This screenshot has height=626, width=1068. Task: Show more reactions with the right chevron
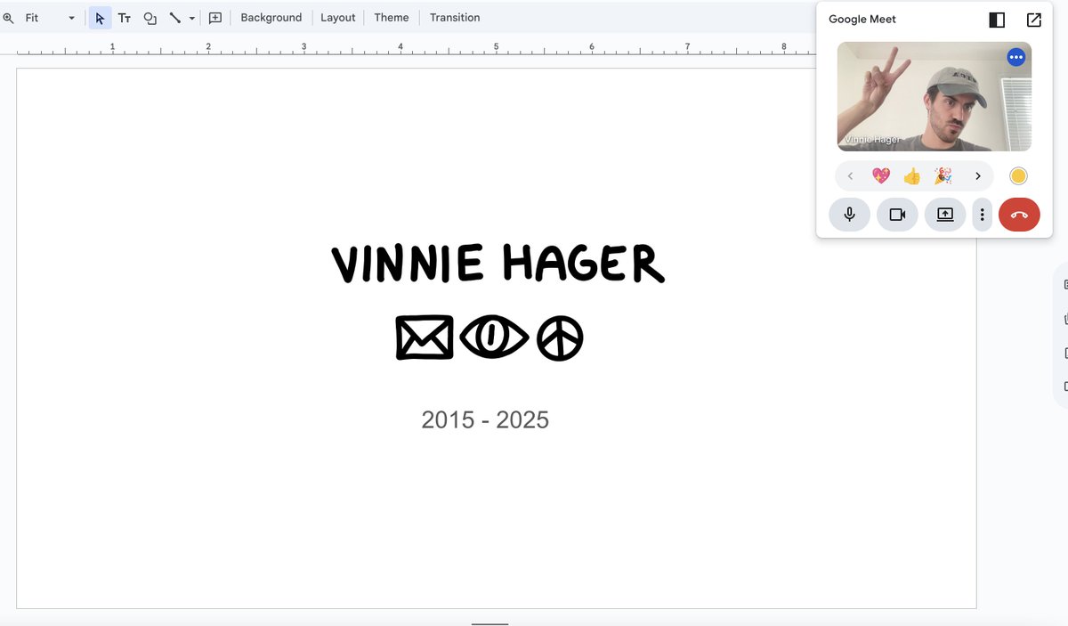(977, 175)
